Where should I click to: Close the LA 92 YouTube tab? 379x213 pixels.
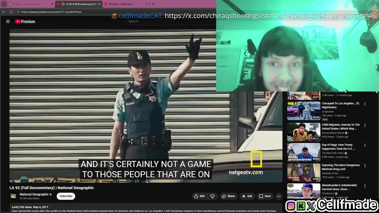click(x=99, y=4)
